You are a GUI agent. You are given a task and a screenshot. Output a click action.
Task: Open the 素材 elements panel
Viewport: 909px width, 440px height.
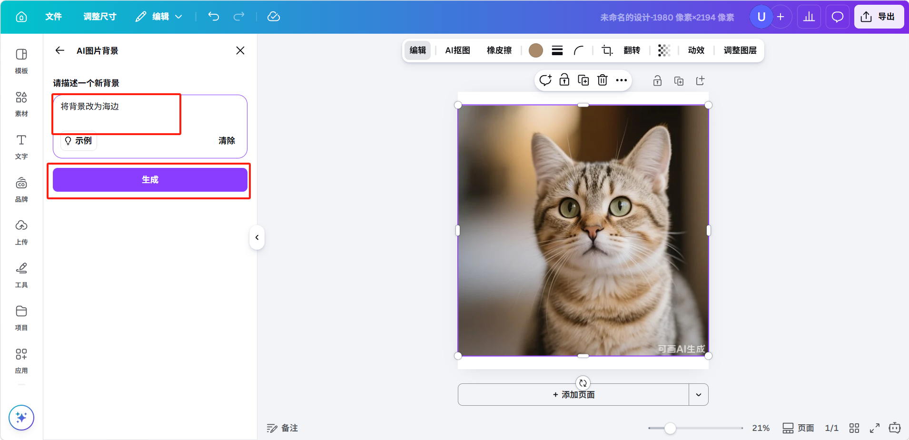point(21,104)
